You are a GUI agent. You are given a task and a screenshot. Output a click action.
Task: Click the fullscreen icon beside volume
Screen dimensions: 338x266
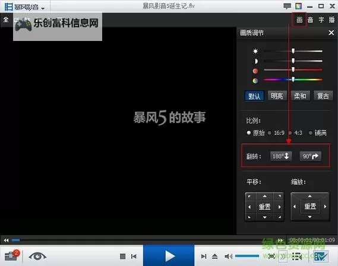coord(271,256)
